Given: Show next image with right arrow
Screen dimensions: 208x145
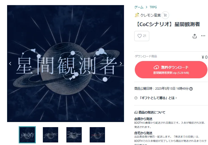Looking at the screenshot, I should (121, 64).
